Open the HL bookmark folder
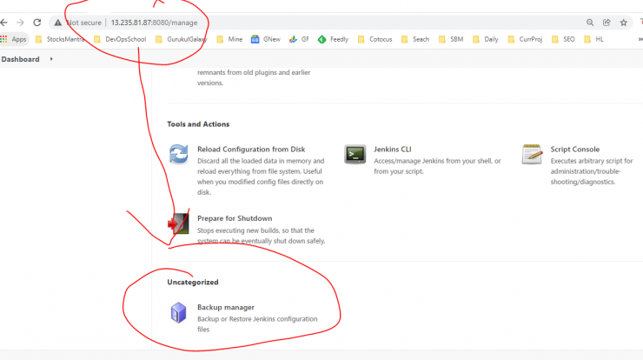 click(x=593, y=39)
